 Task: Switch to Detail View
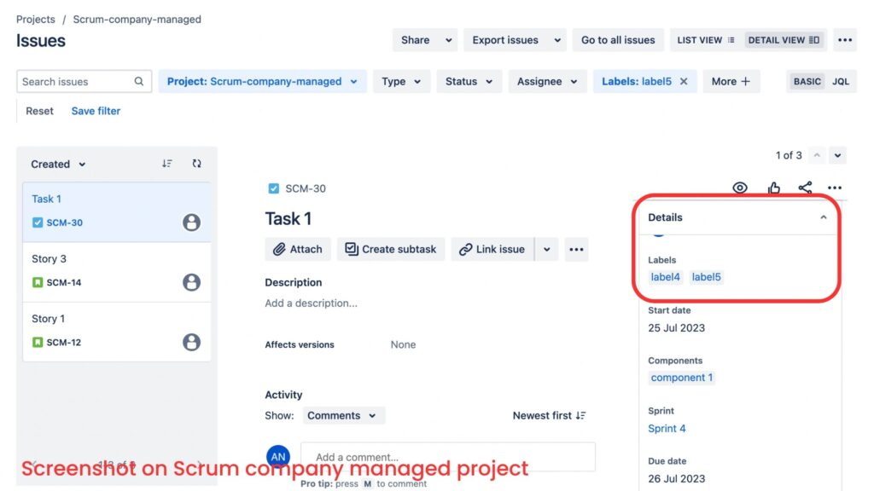pos(784,40)
